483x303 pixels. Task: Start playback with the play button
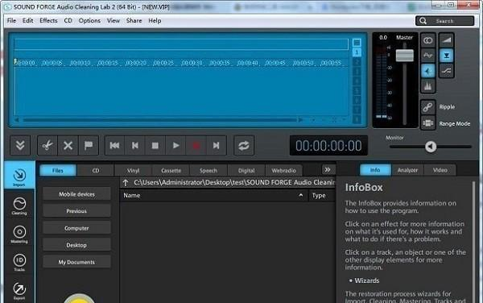click(175, 146)
